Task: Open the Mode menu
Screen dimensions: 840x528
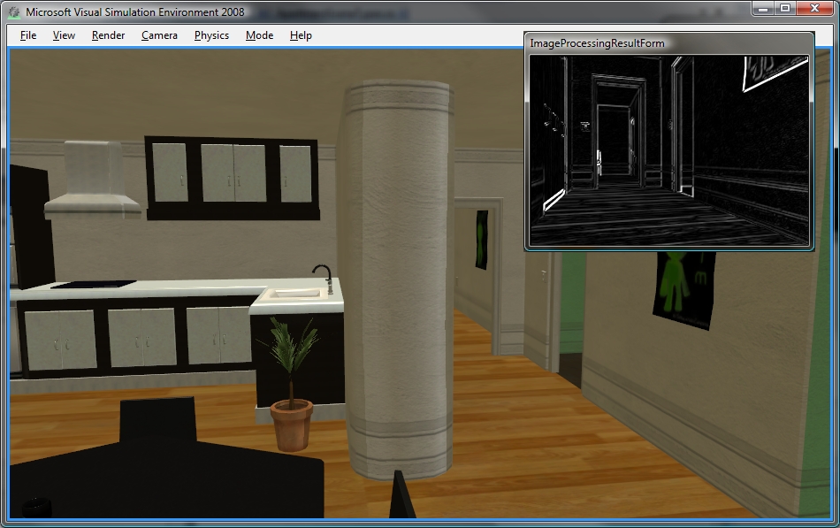Action: pyautogui.click(x=258, y=35)
